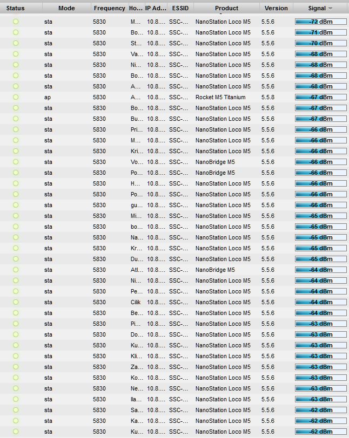349x438 pixels.
Task: Select status icon of host Pri... row
Action: point(16,129)
